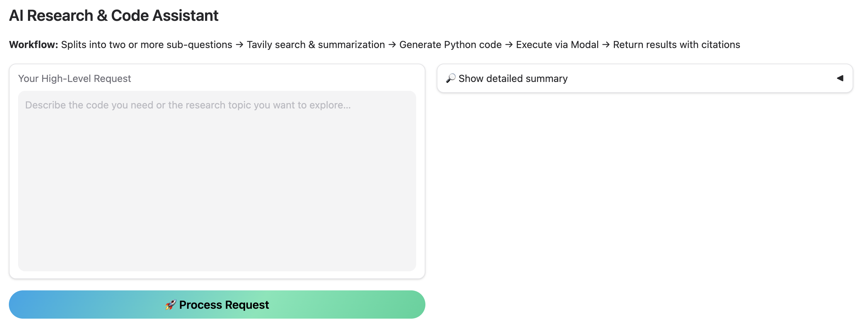Click the gradient Process Request bar
Image resolution: width=860 pixels, height=325 pixels.
[x=217, y=304]
